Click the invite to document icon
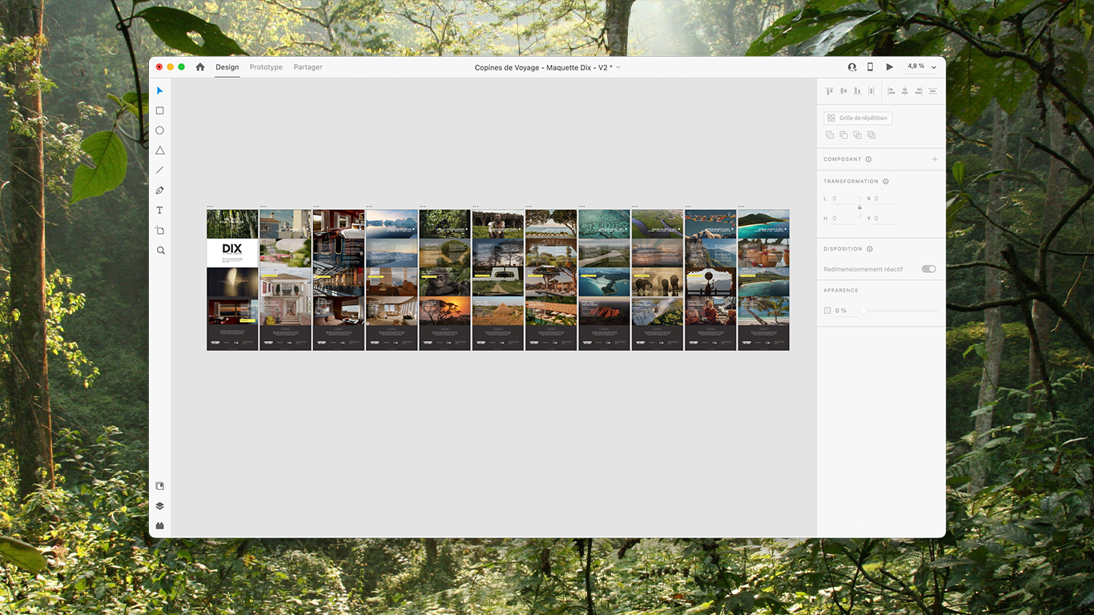Image resolution: width=1094 pixels, height=615 pixels. [852, 67]
